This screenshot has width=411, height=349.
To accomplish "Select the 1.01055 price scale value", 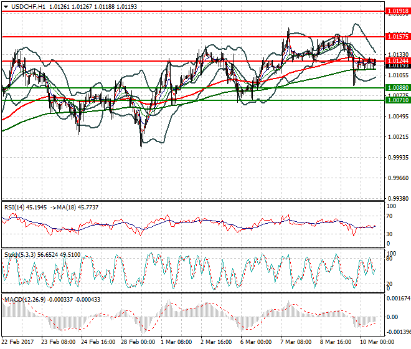I will (x=398, y=75).
